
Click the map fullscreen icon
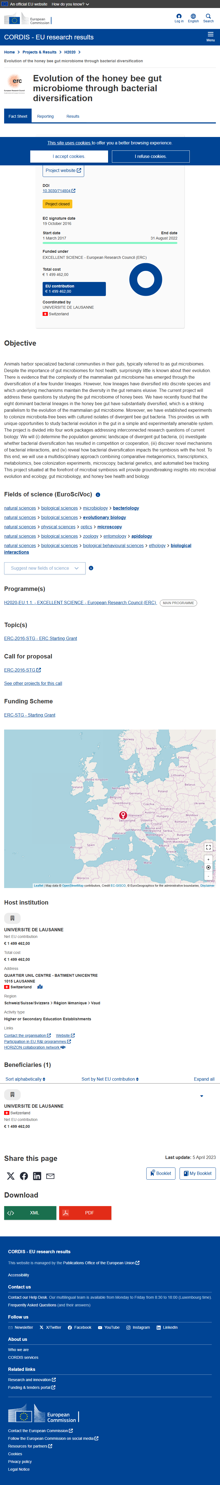[x=208, y=848]
